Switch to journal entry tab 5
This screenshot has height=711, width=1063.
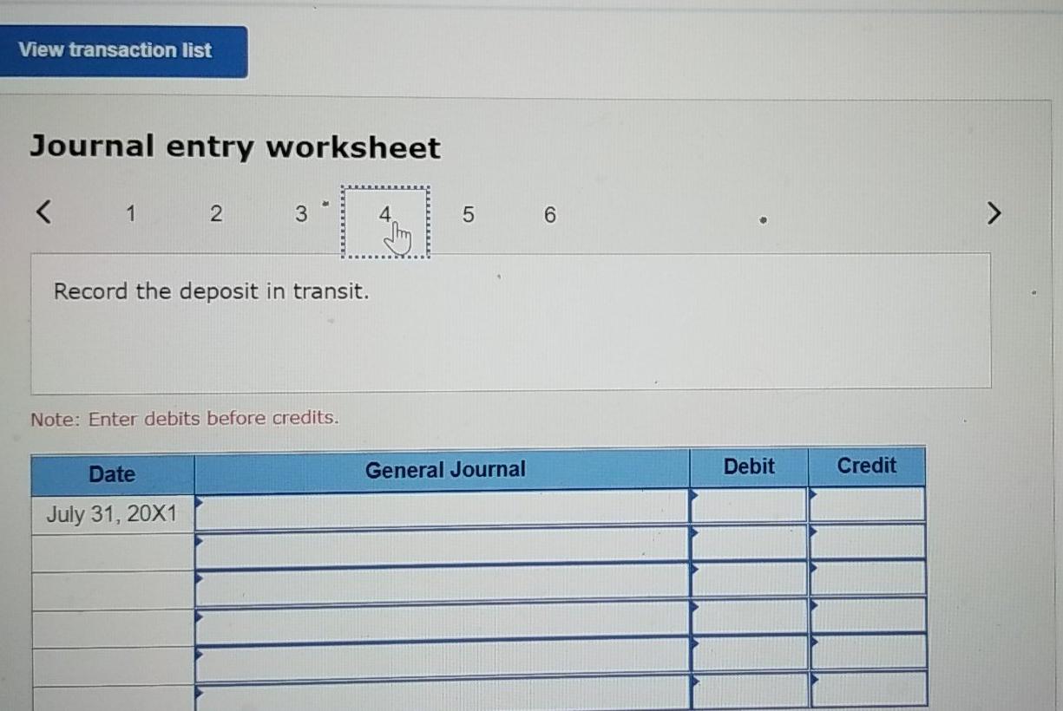coord(469,214)
